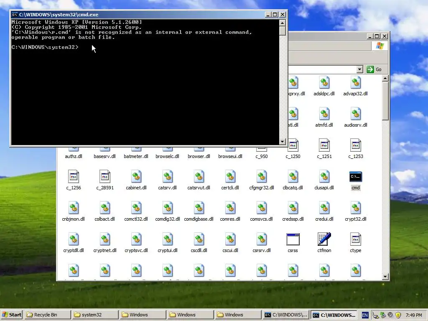Open the Start menu
The width and height of the screenshot is (428, 321).
point(11,315)
